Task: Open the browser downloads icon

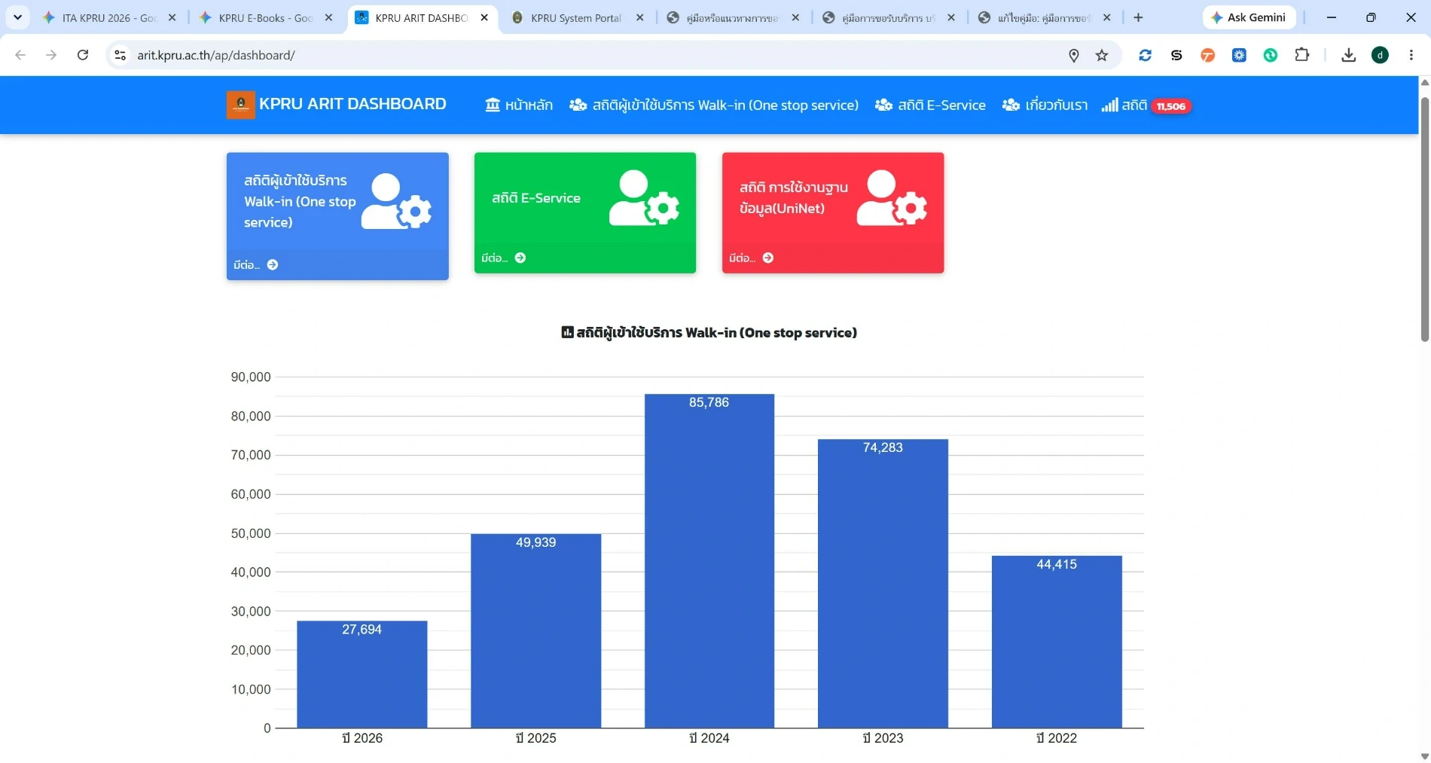Action: pos(1348,55)
